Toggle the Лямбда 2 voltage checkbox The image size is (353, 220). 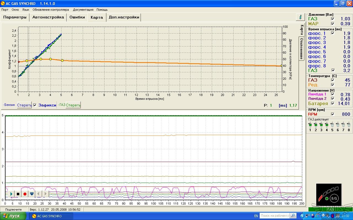coord(333,99)
